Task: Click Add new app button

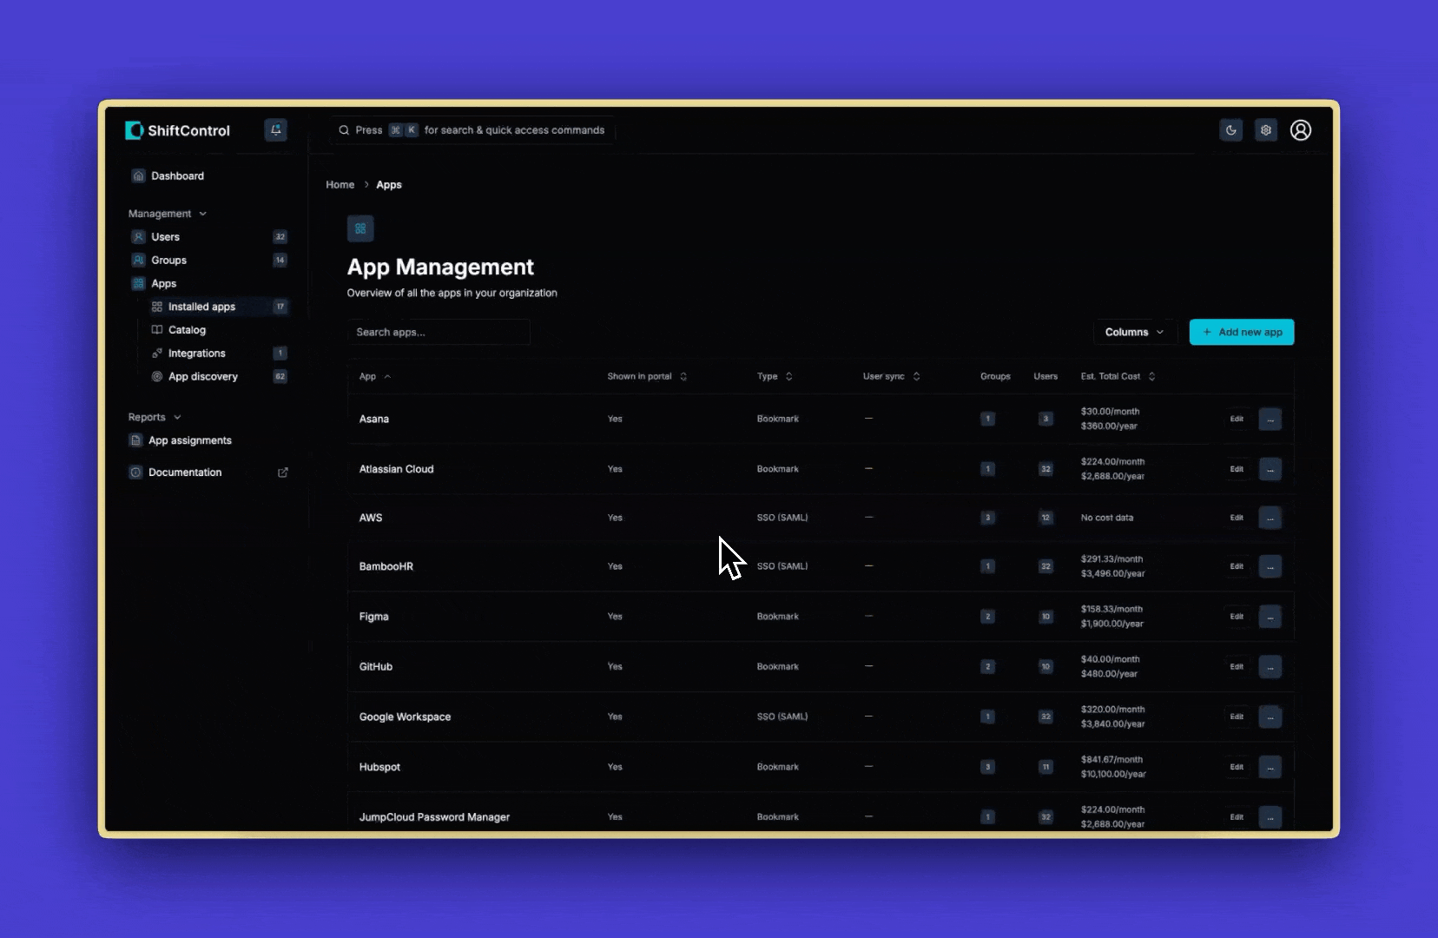Action: click(1241, 333)
